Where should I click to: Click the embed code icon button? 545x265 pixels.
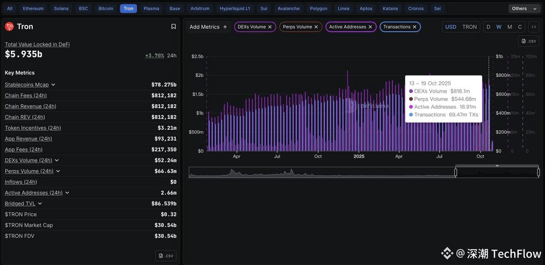534,27
